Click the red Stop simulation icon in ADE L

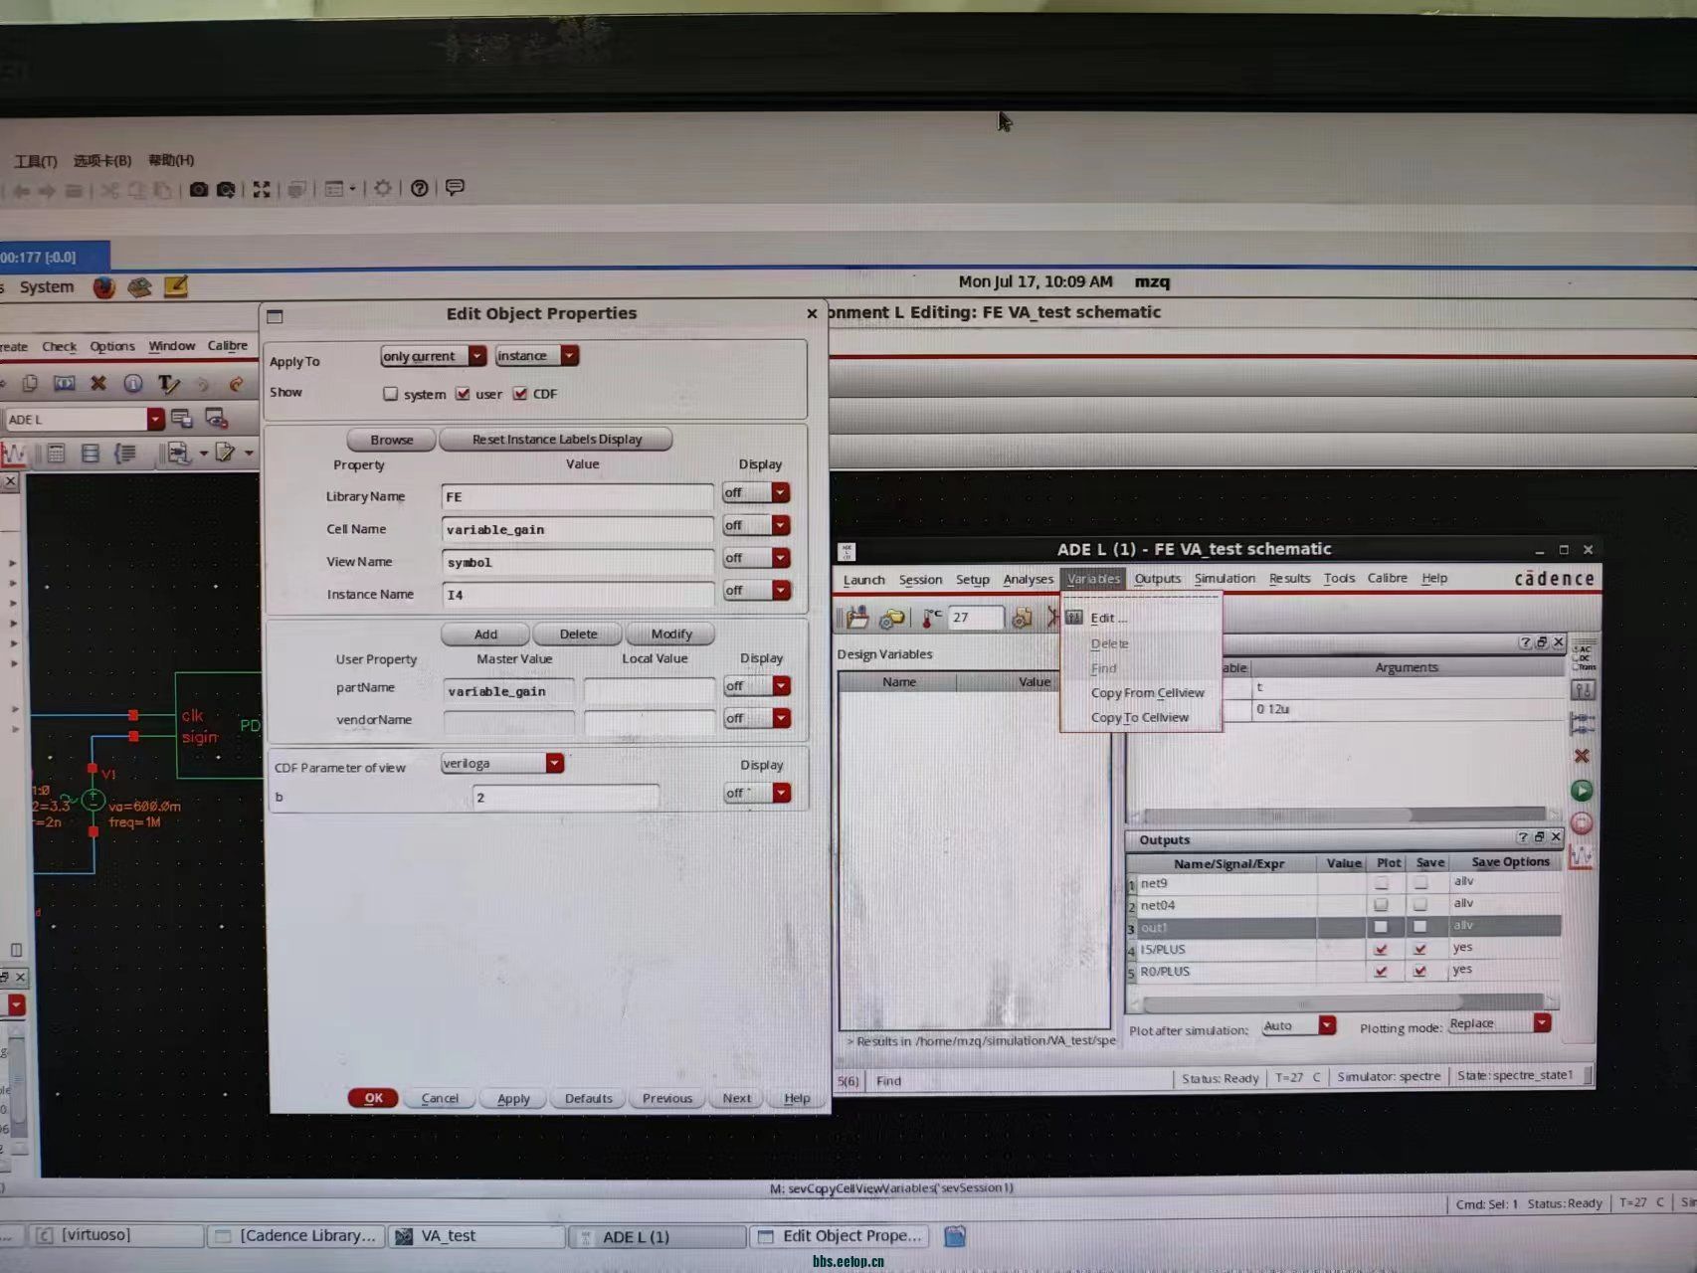[x=1582, y=822]
